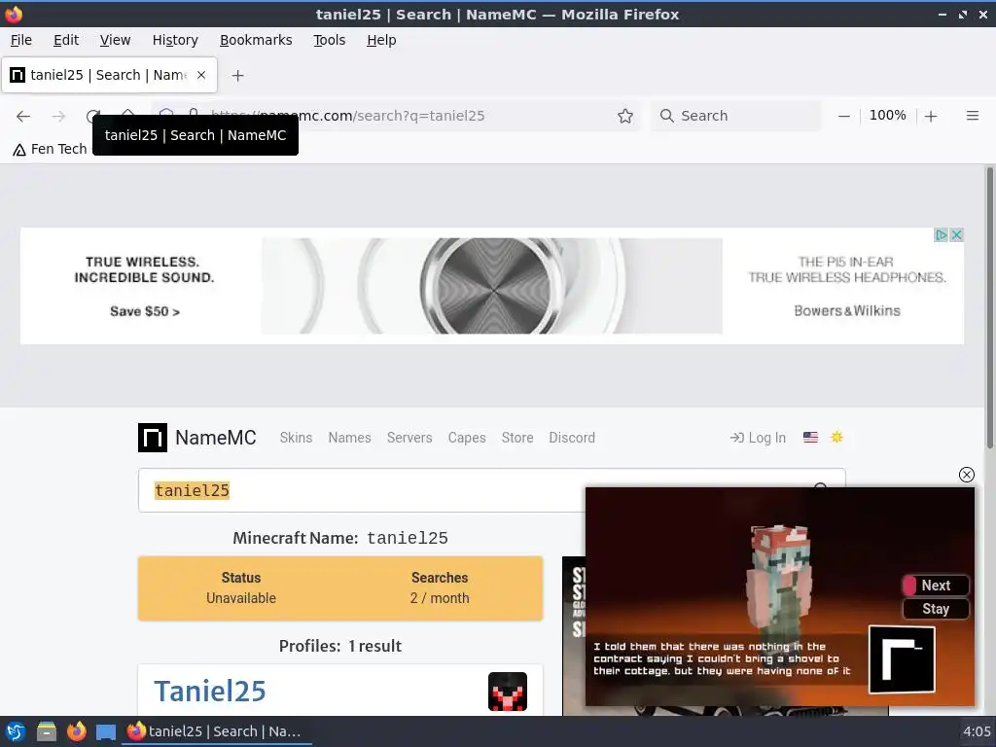Screen dimensions: 996x747
Task: Launch Firefox from taskbar icon
Action: [76, 731]
